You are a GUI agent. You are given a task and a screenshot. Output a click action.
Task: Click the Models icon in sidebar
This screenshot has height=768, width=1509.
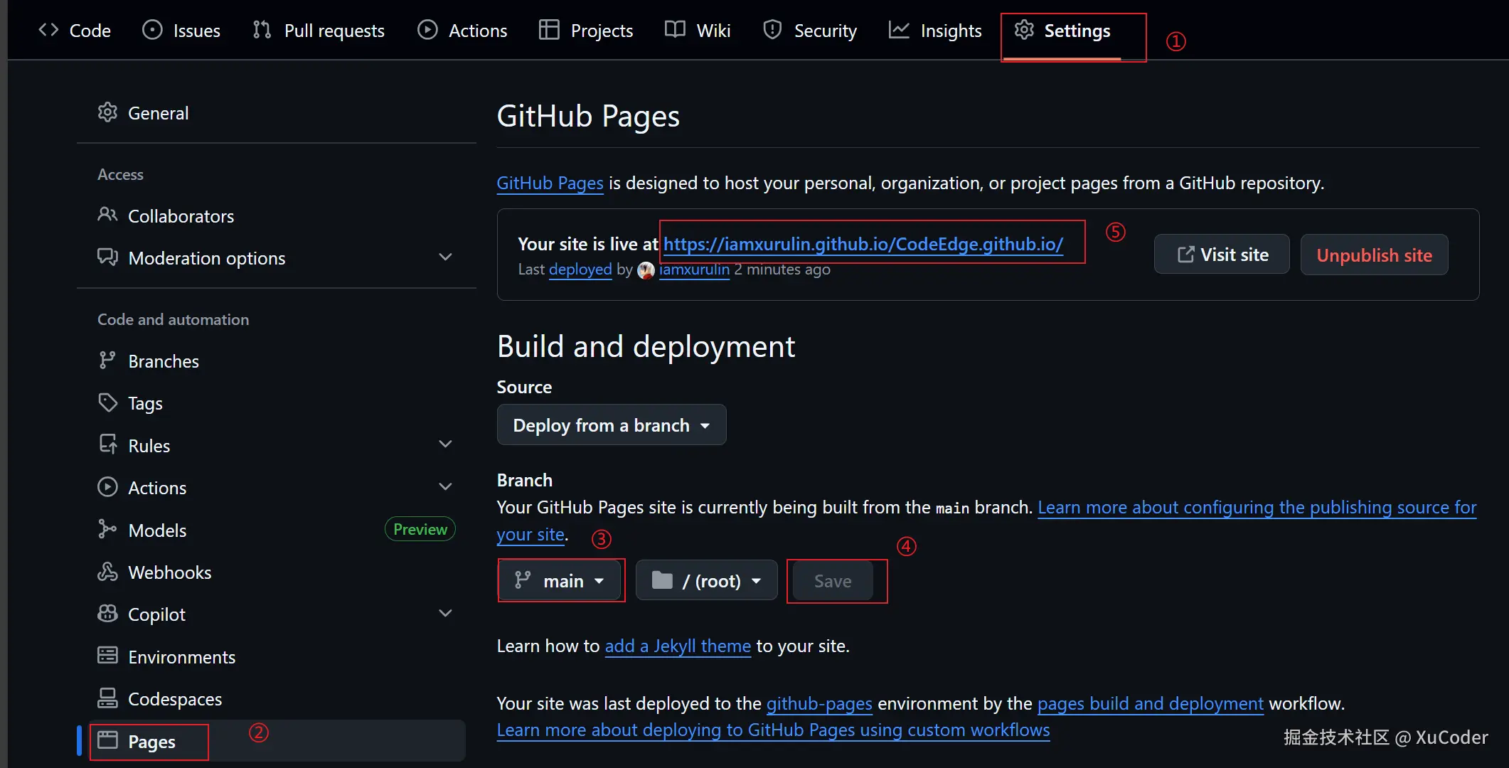click(x=107, y=530)
